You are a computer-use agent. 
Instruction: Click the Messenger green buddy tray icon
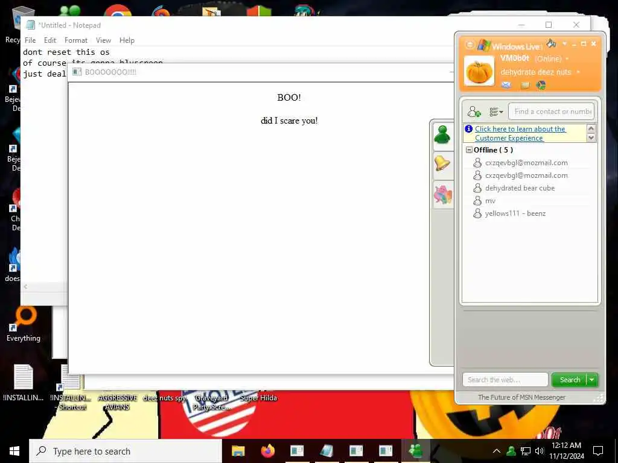511,451
